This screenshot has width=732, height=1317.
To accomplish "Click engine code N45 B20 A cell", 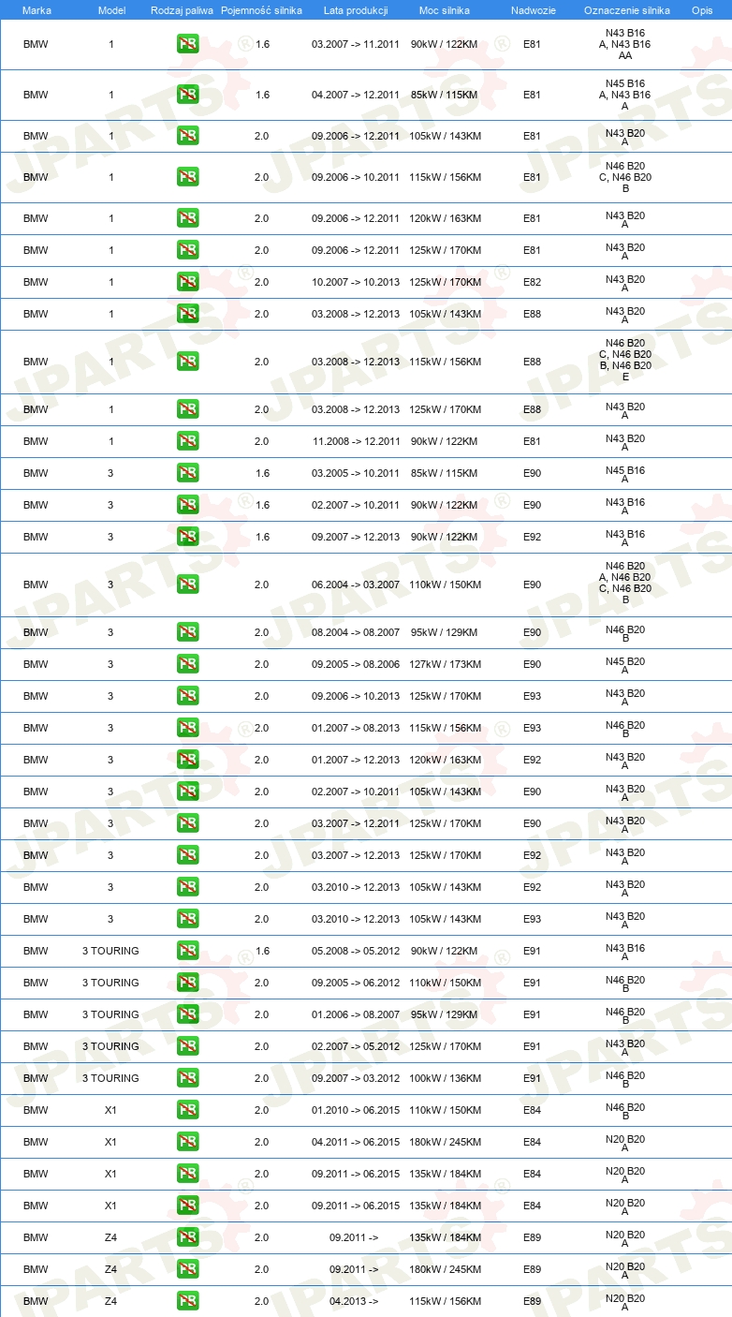I will pyautogui.click(x=625, y=664).
